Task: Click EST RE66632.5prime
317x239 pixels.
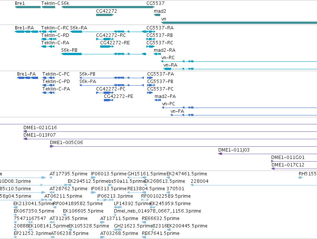Action: pyautogui.click(x=144, y=222)
